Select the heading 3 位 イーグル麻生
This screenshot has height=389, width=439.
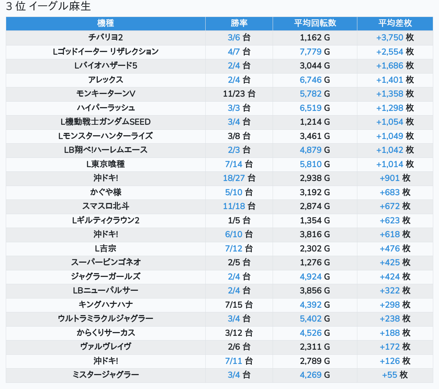click(49, 6)
